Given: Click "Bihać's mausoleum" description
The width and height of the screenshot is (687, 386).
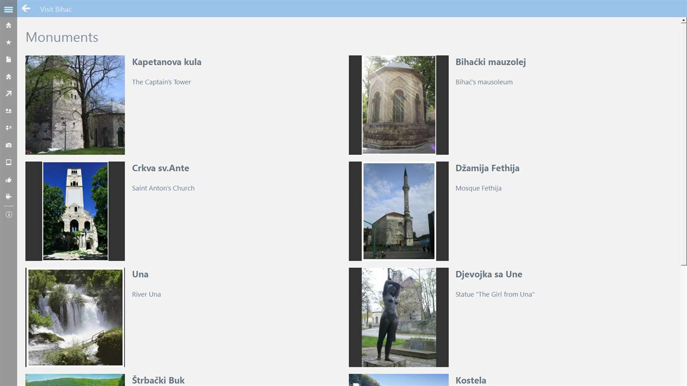Looking at the screenshot, I should point(484,82).
